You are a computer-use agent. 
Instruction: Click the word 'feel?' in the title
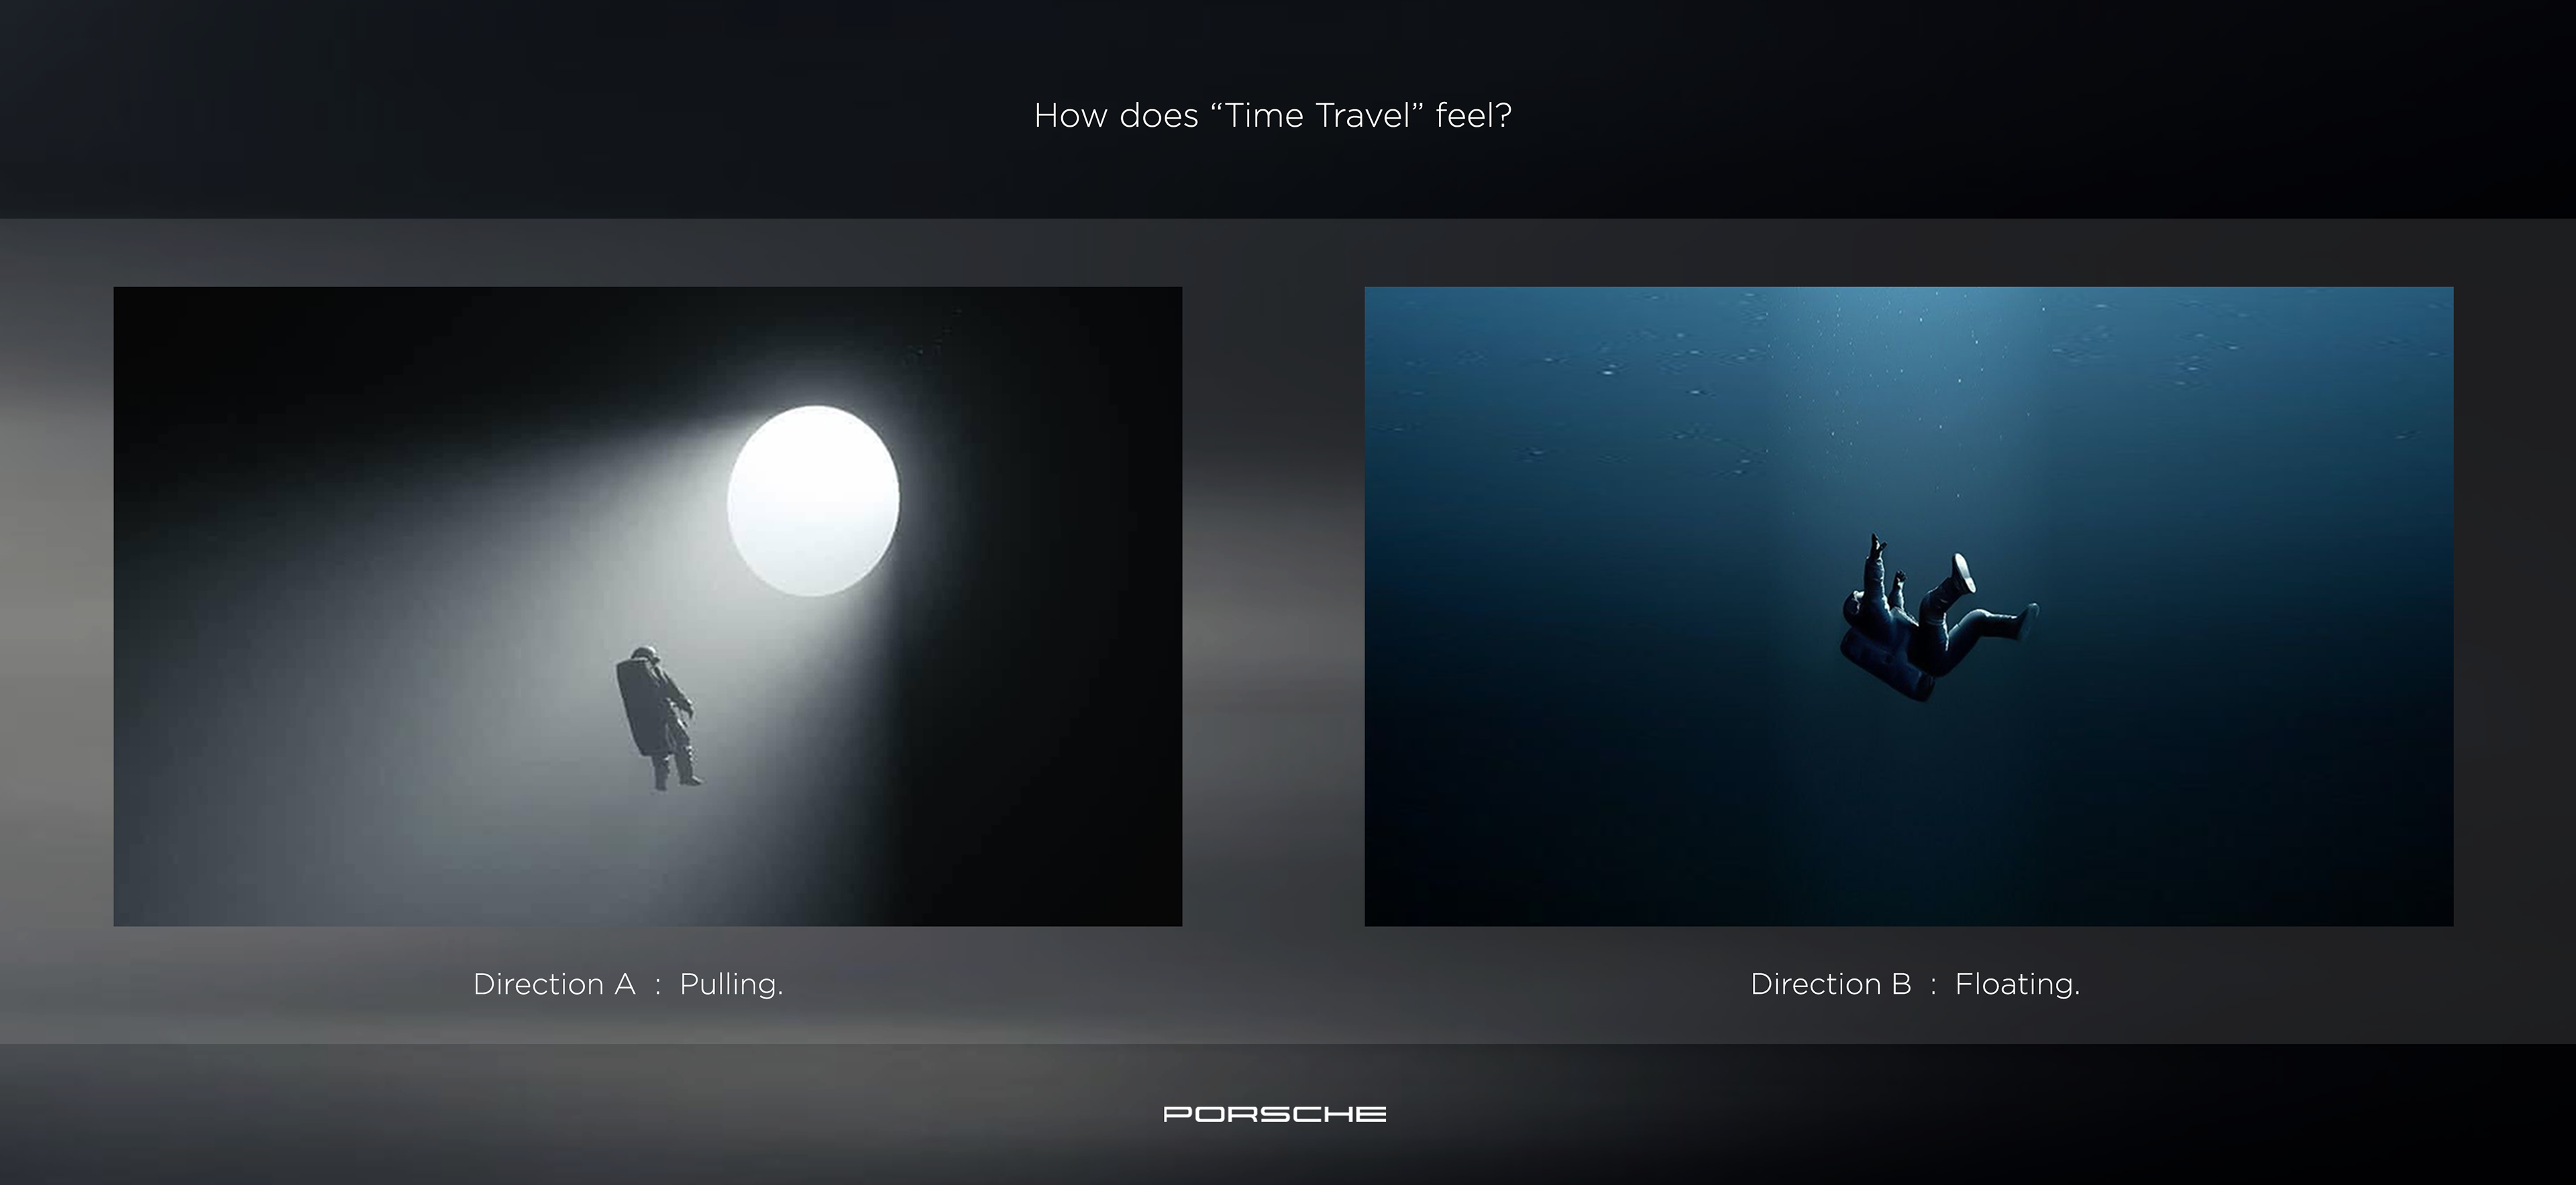pyautogui.click(x=1472, y=116)
